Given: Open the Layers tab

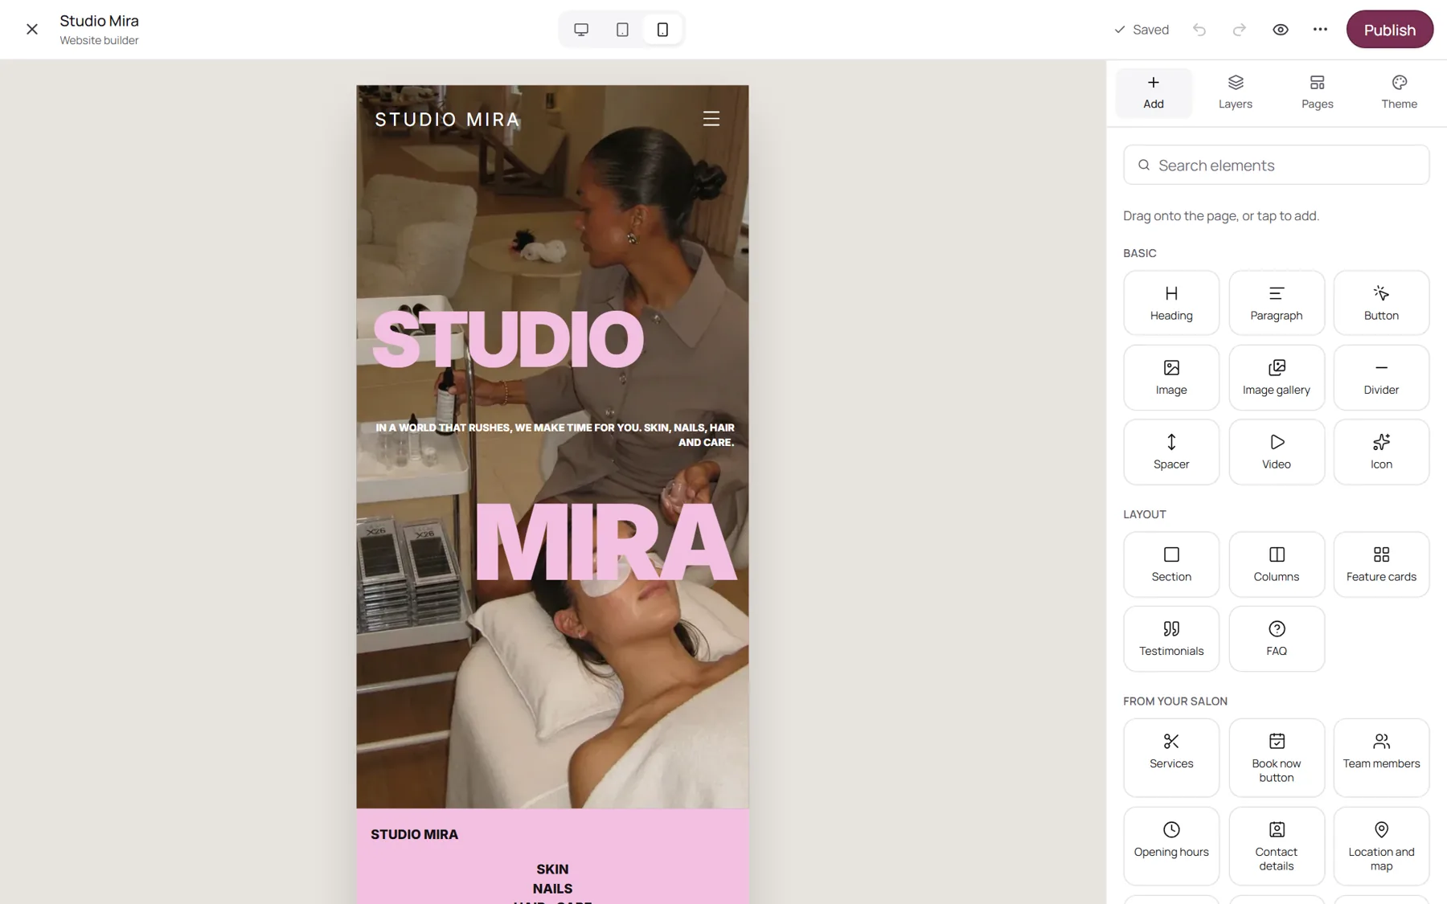Looking at the screenshot, I should [x=1236, y=92].
